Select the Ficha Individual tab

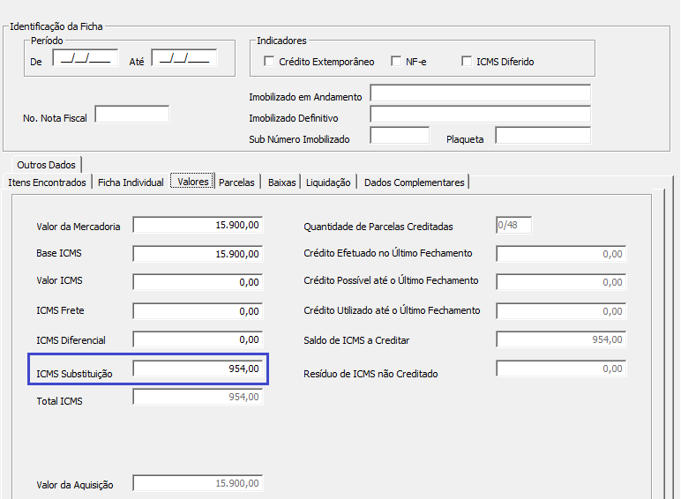(x=131, y=182)
